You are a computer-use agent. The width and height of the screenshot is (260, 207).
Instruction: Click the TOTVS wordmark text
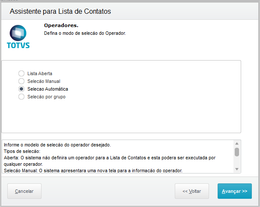[18, 45]
